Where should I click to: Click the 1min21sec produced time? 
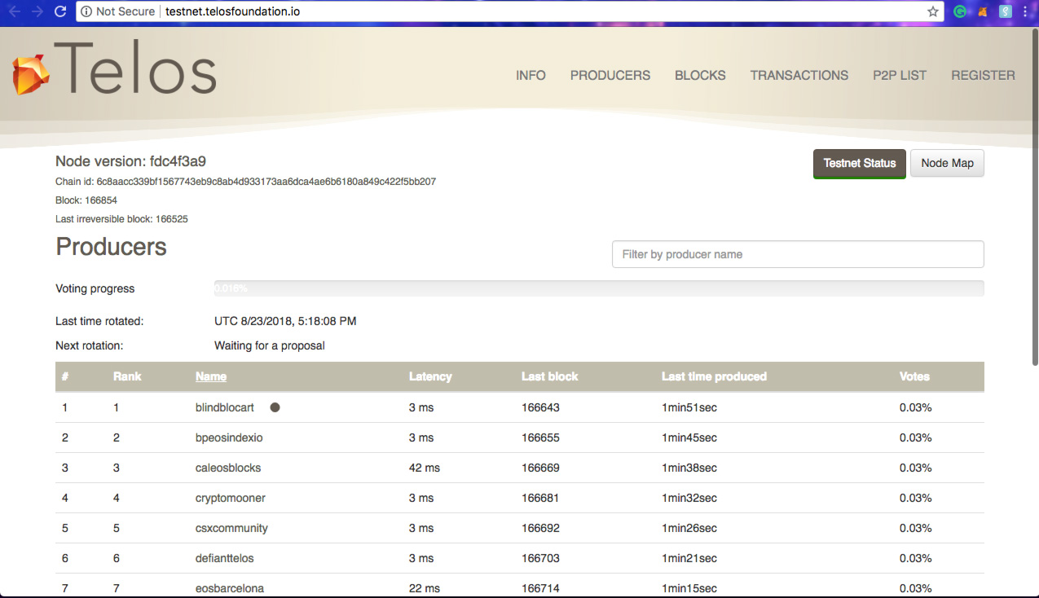[689, 558]
